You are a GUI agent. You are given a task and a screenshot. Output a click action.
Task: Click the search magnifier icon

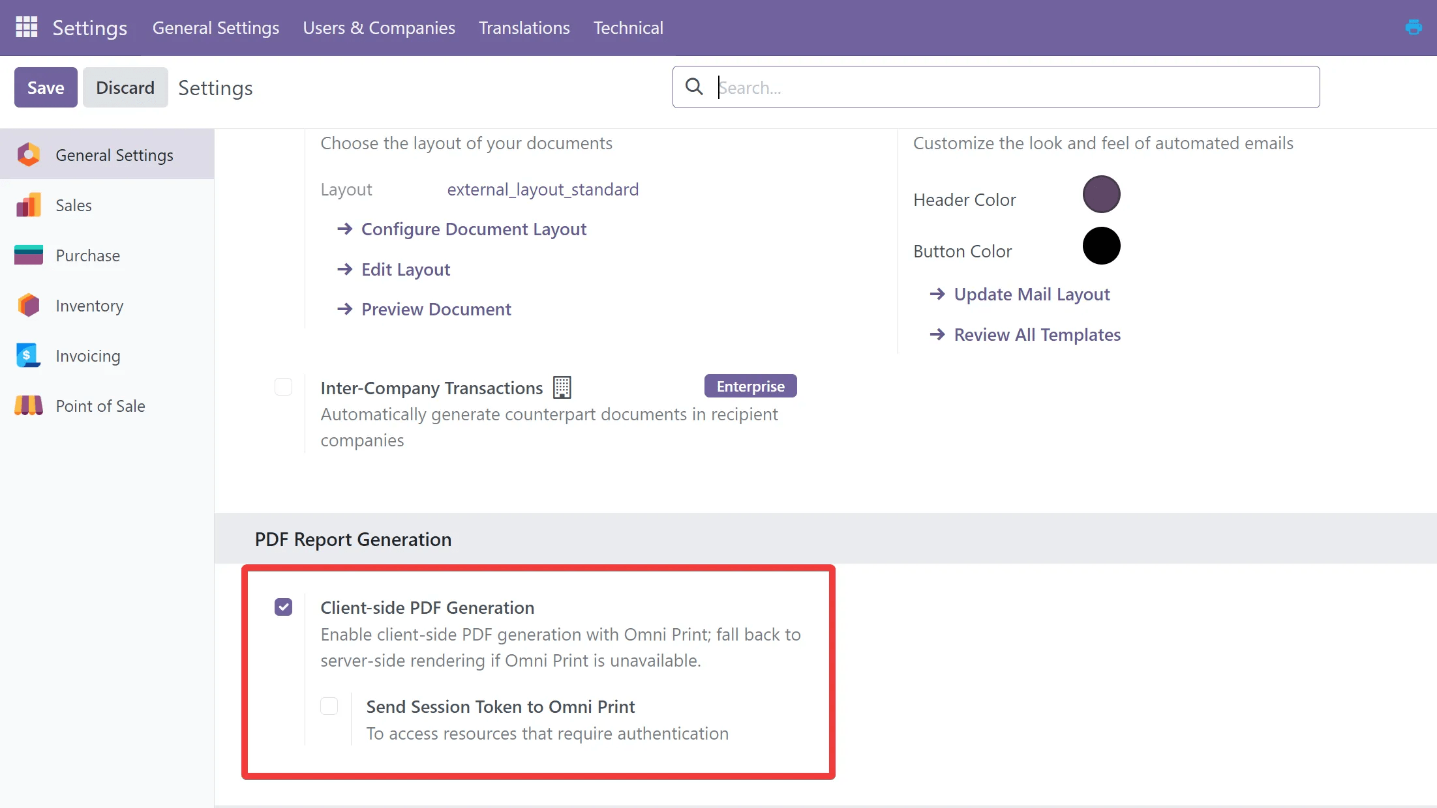(x=694, y=86)
